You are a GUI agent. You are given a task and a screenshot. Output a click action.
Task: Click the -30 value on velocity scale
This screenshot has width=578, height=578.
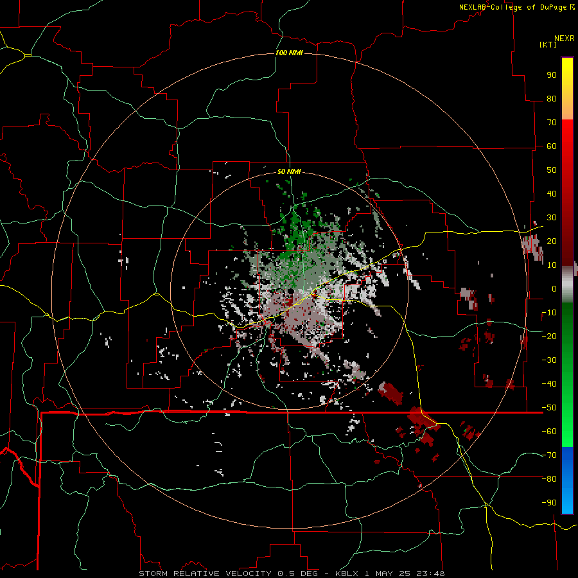pyautogui.click(x=549, y=360)
